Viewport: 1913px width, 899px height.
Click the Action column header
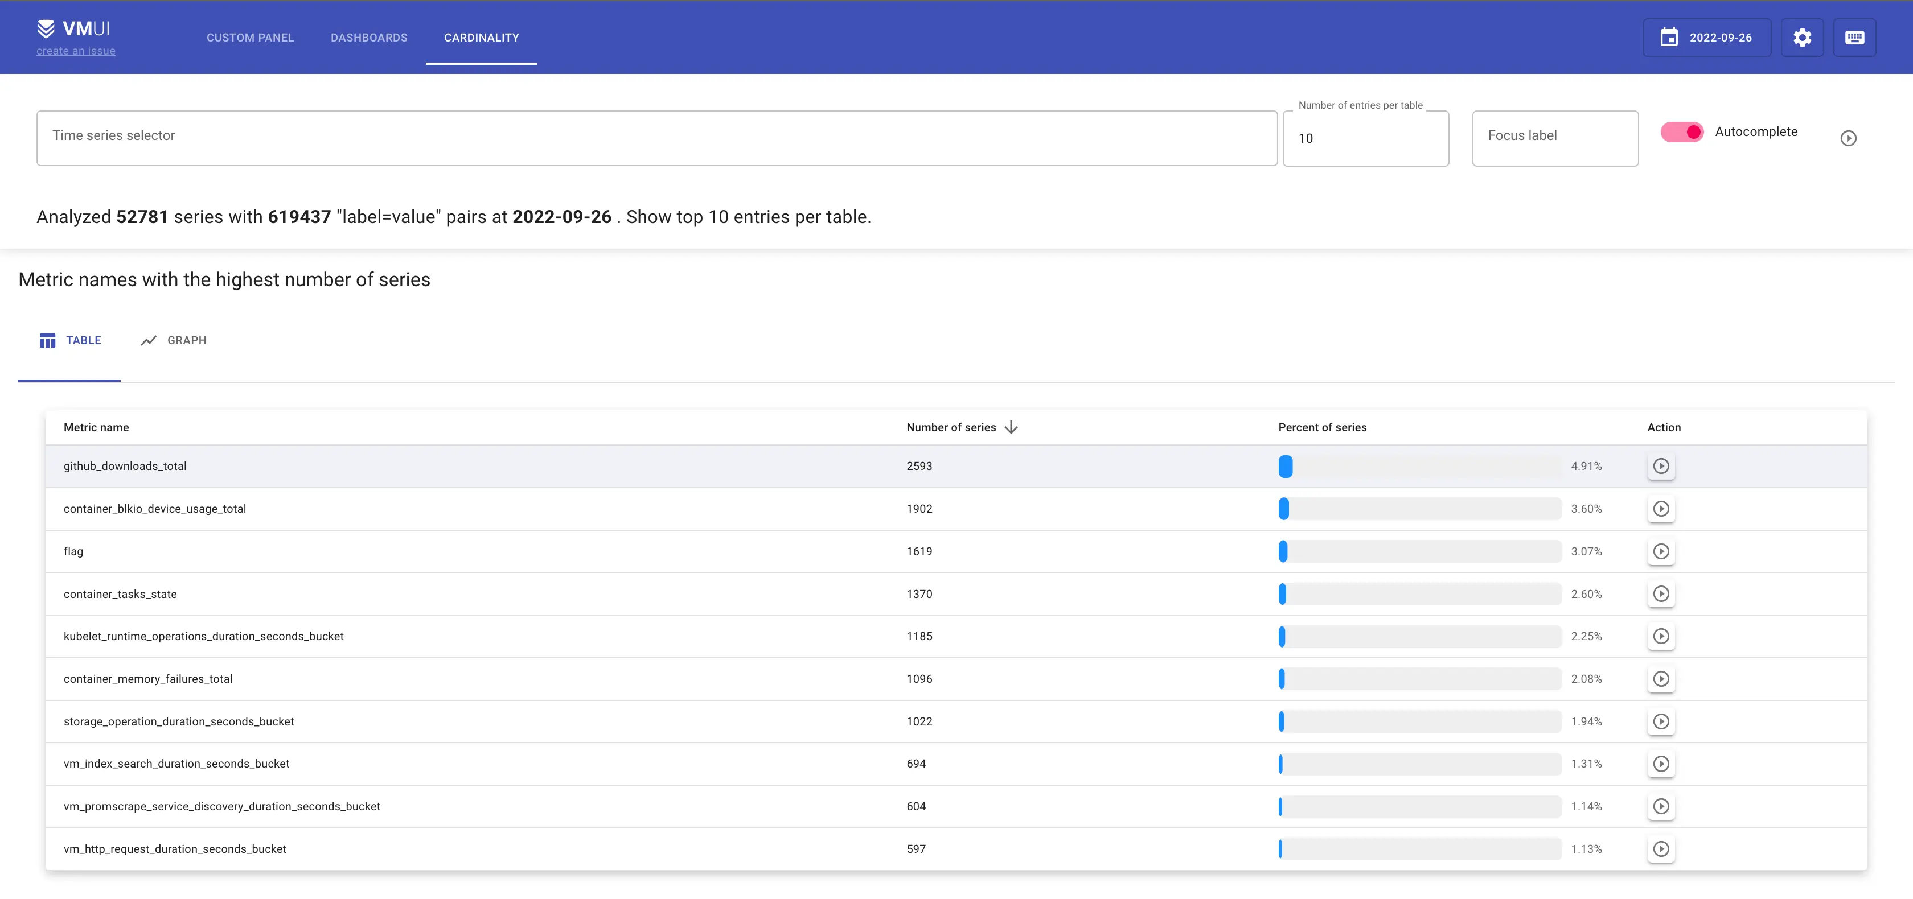(1664, 428)
